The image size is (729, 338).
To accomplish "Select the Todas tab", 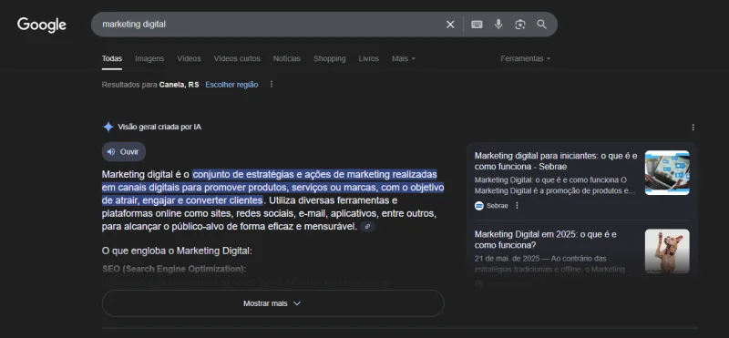I will click(x=112, y=58).
